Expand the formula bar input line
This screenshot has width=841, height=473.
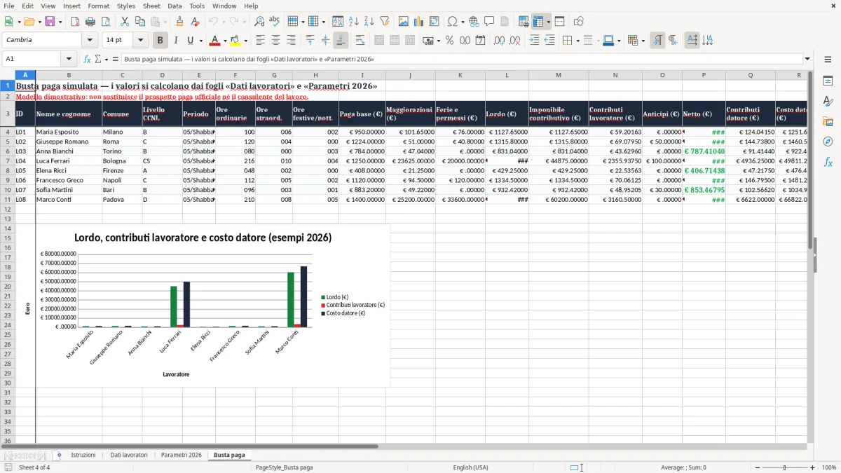pyautogui.click(x=808, y=60)
